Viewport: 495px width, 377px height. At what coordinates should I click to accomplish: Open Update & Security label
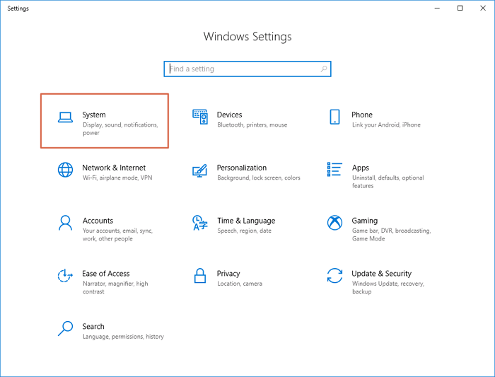click(x=382, y=274)
